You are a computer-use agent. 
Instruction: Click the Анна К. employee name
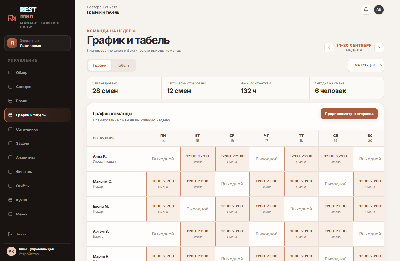pyautogui.click(x=100, y=156)
